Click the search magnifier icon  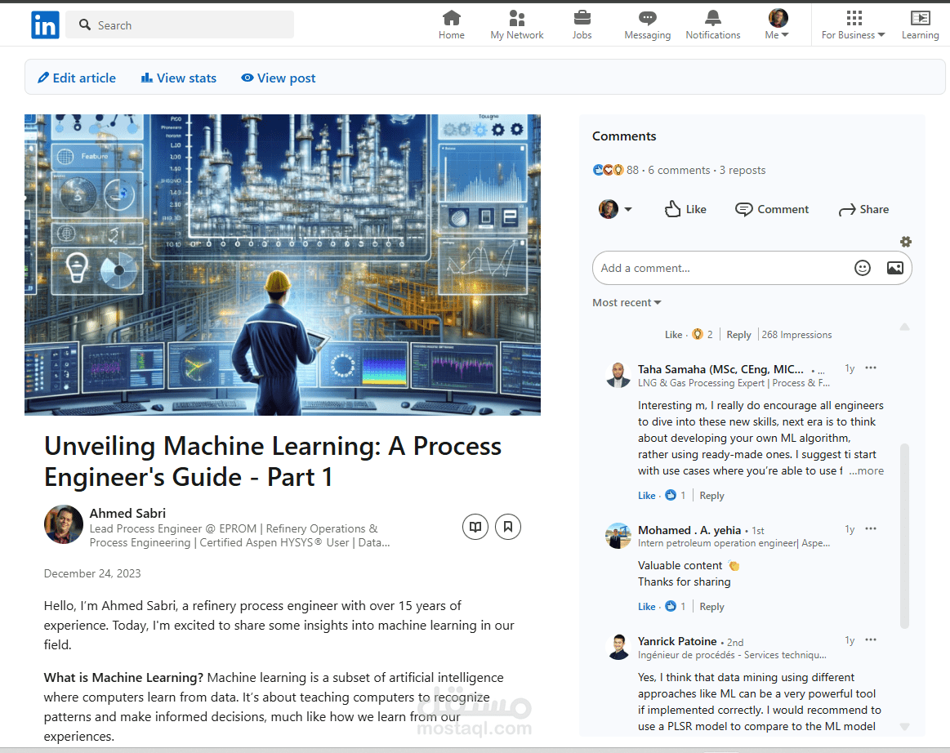(85, 25)
